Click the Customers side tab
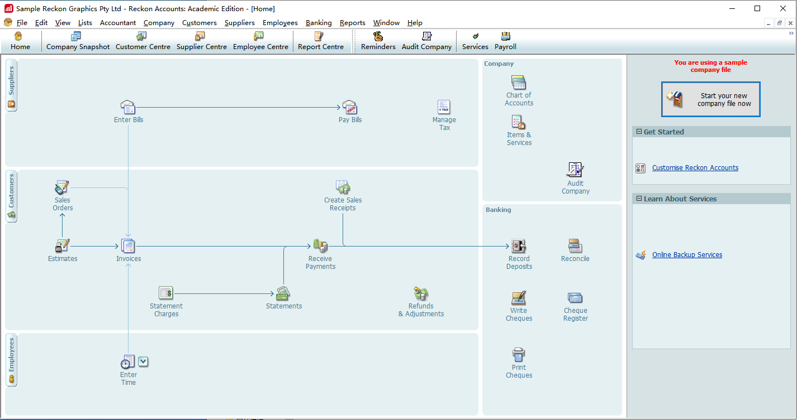This screenshot has width=797, height=420. point(11,196)
